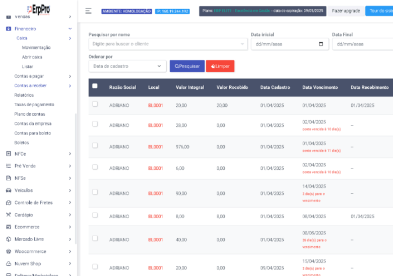Viewport: 393px width, 276px height.
Task: Open the Ordenar por dropdown
Action: 127,66
